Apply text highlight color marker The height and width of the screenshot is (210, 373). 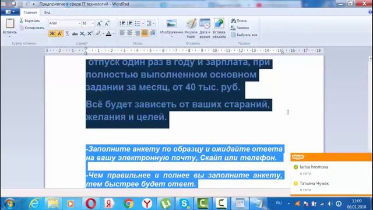(98, 33)
